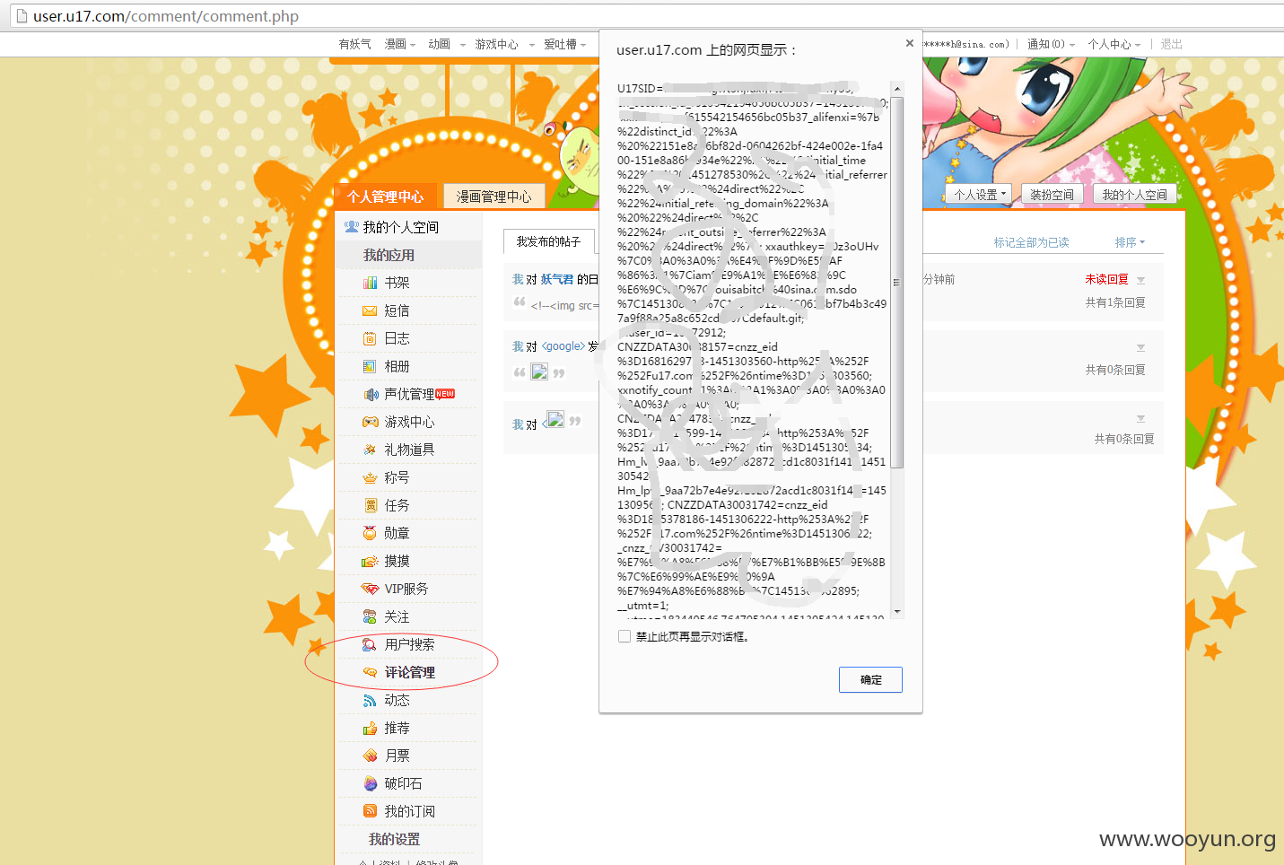Viewport: 1284px width, 865px height.
Task: Open 关注 follow people icon
Action: [370, 616]
